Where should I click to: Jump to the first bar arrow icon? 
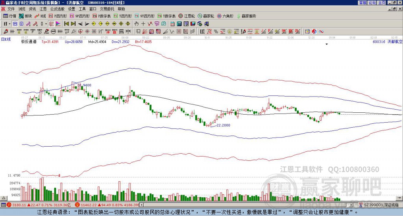pyautogui.click(x=66, y=24)
